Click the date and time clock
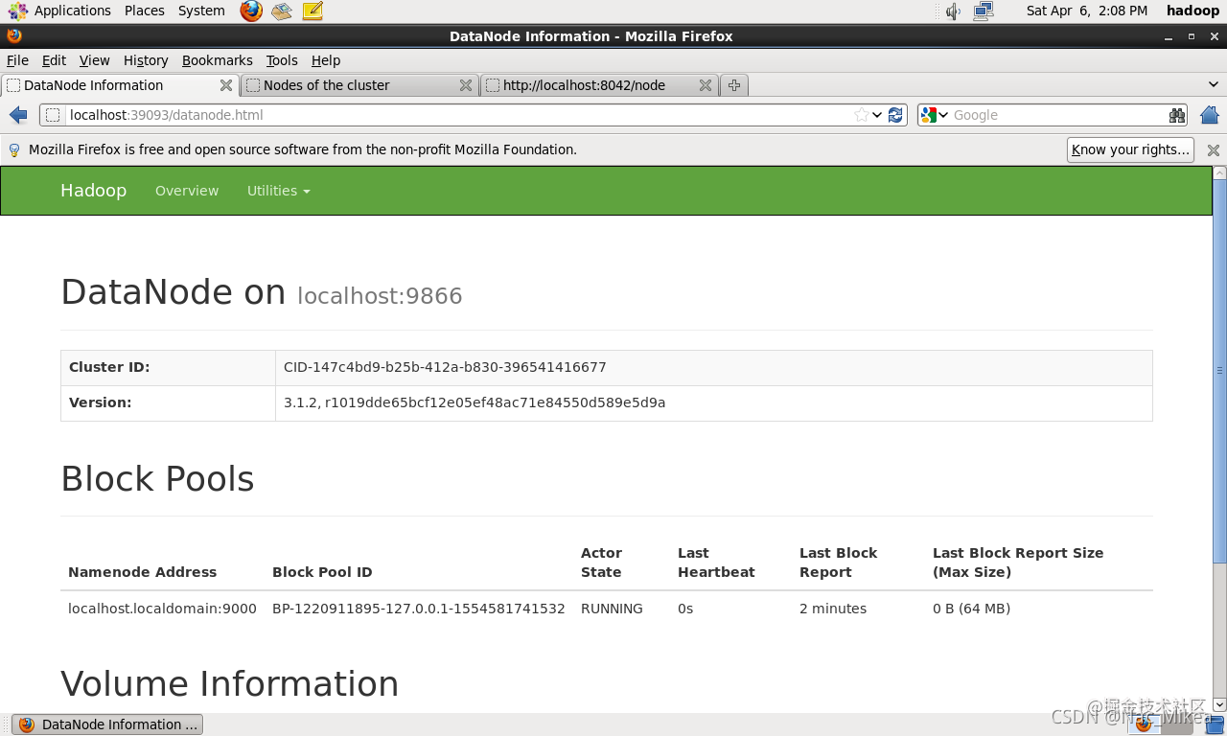1227x736 pixels. click(x=1086, y=11)
